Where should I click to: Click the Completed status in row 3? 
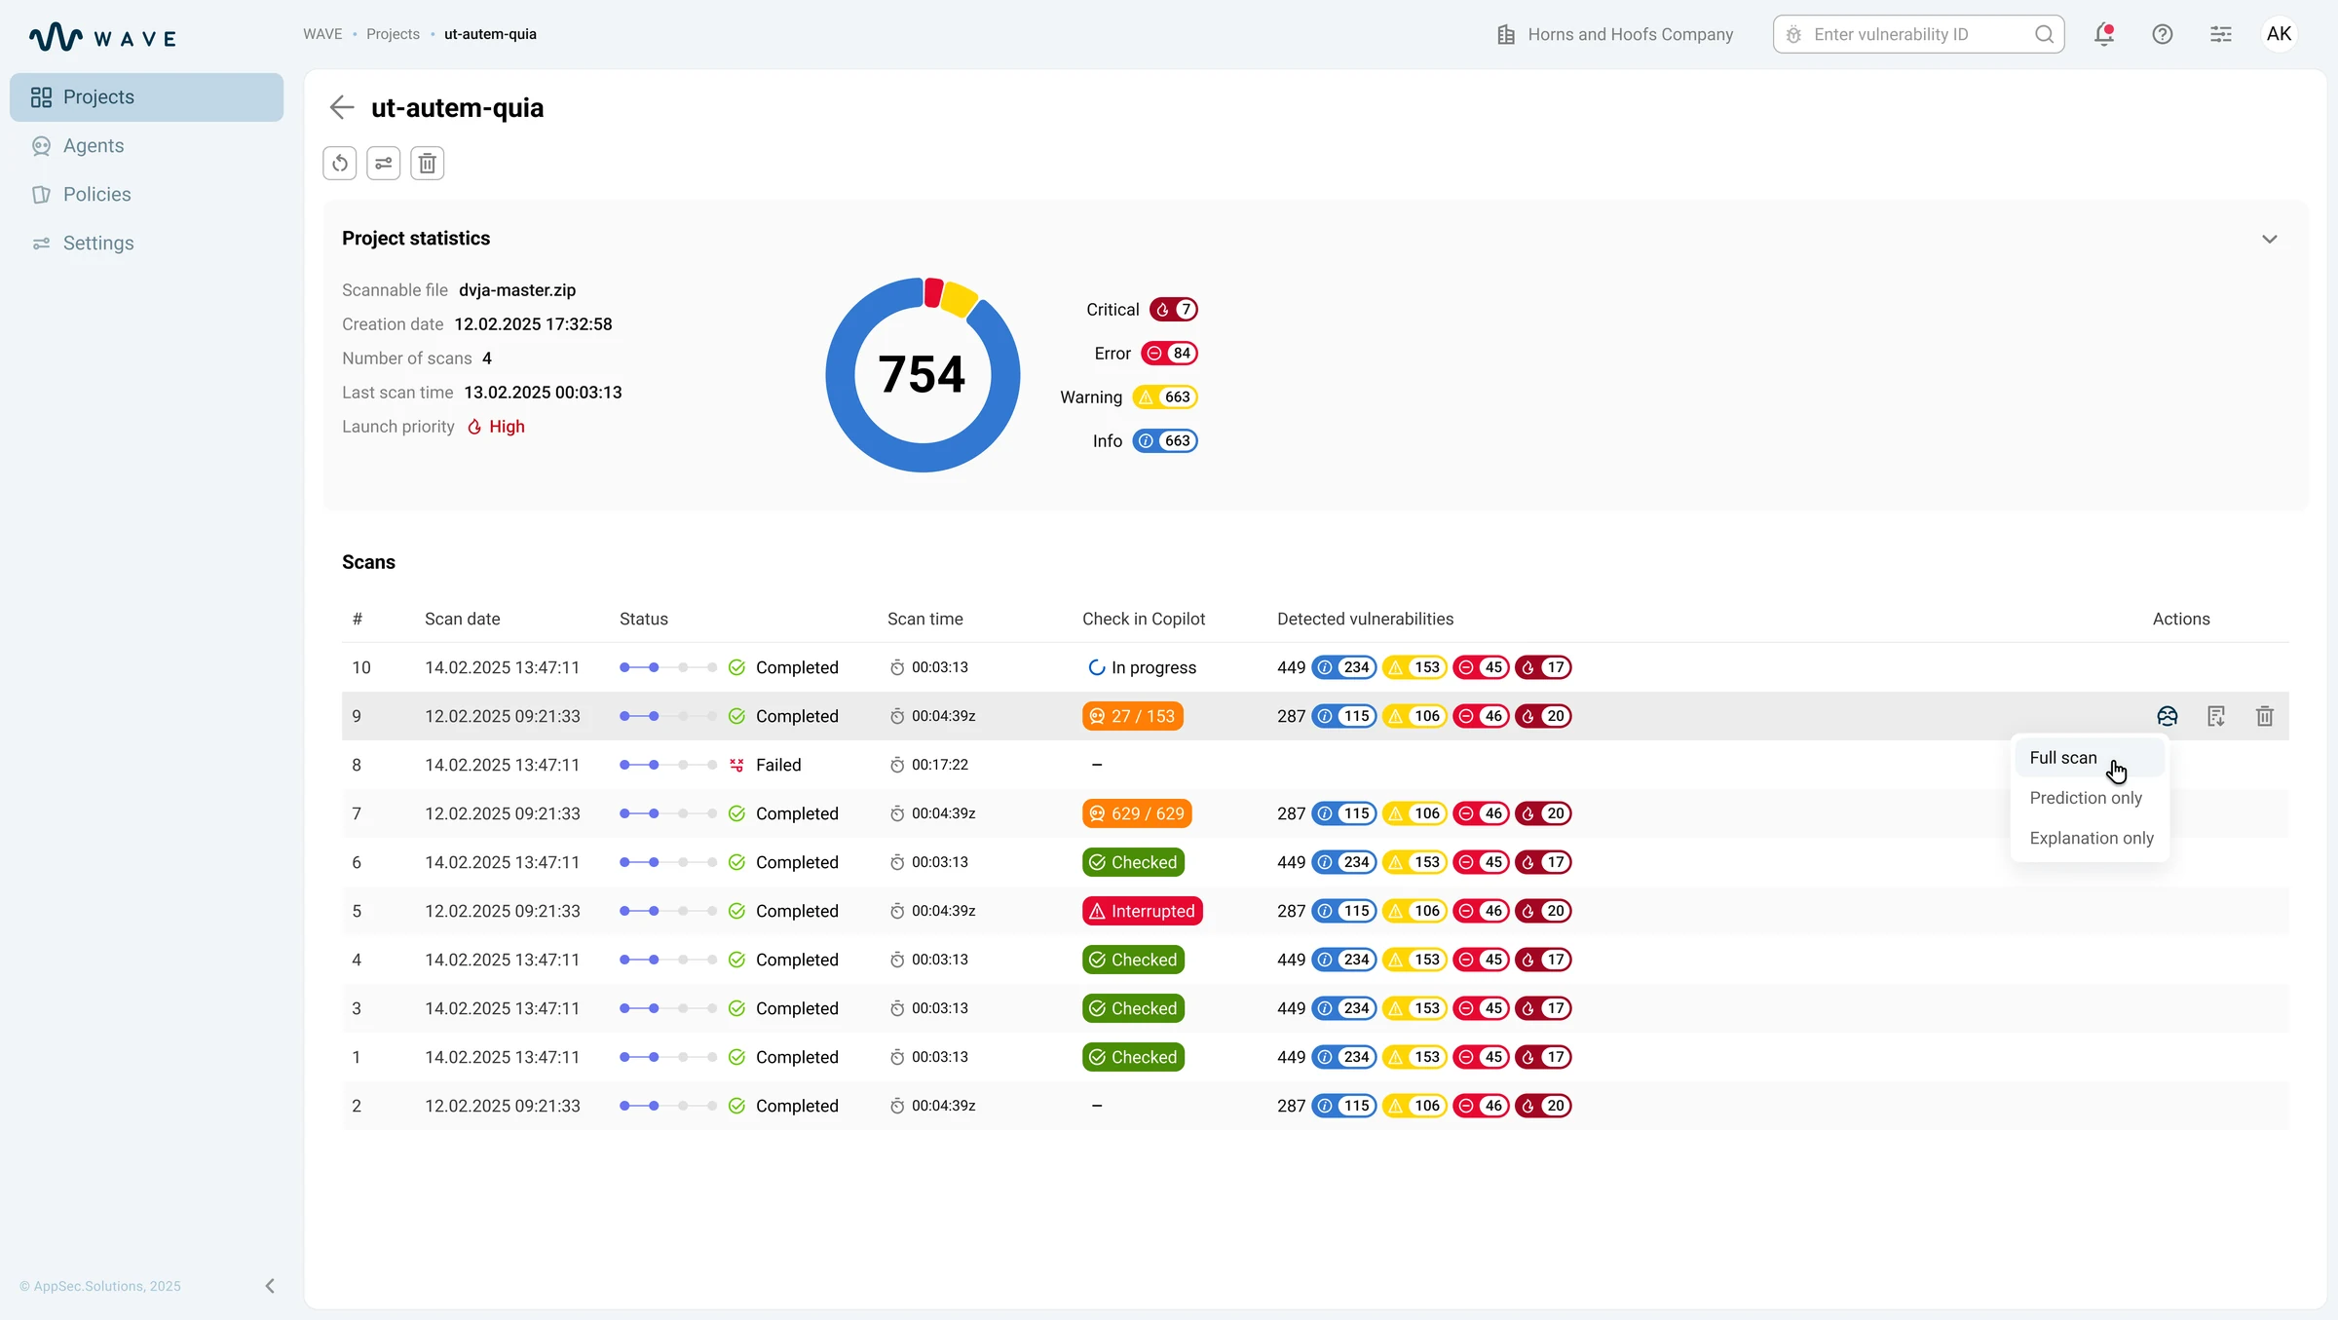tap(783, 1008)
